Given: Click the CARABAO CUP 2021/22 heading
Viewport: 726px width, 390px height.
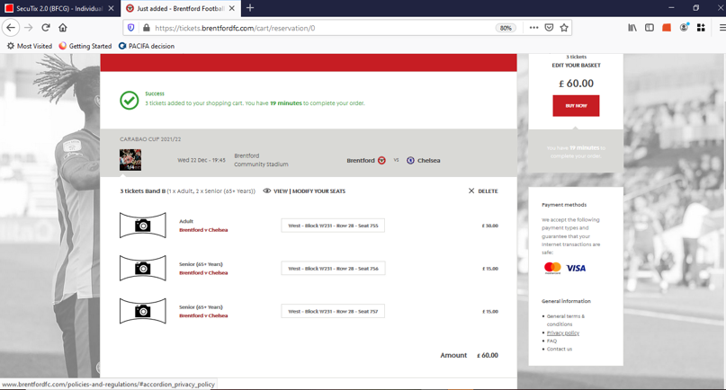Looking at the screenshot, I should (x=150, y=138).
